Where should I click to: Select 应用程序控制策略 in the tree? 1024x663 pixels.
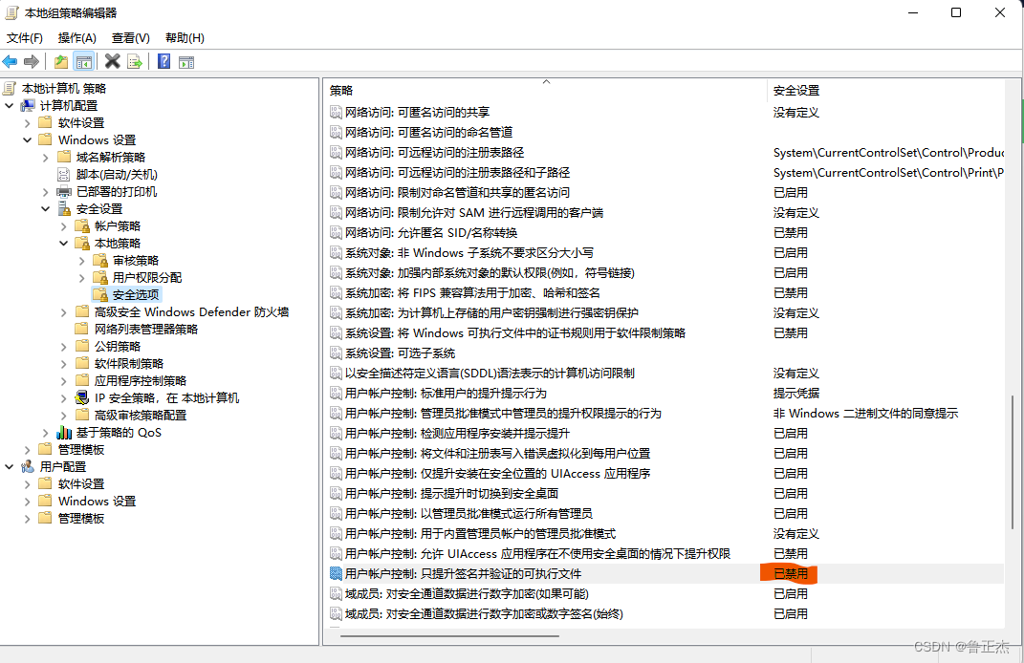(141, 380)
